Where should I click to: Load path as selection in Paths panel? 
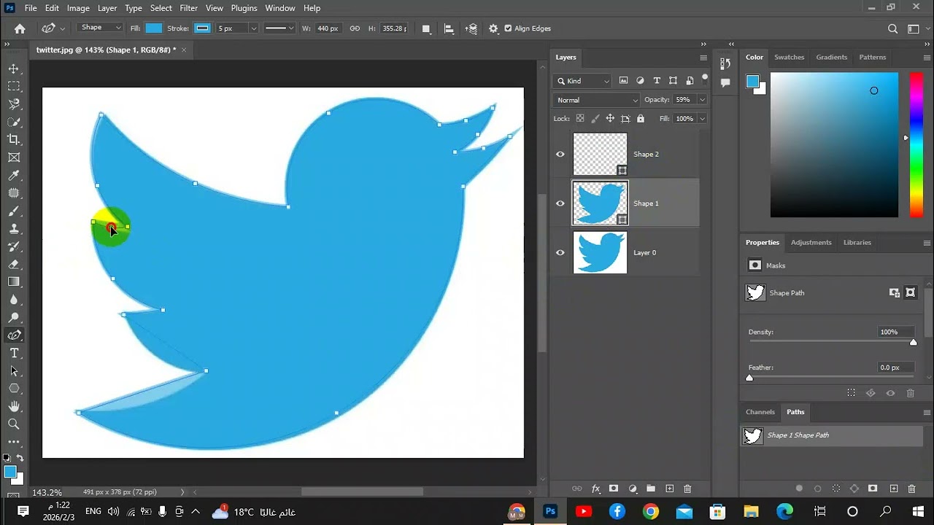click(836, 489)
